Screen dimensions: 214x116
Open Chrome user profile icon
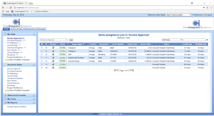click(192, 3)
